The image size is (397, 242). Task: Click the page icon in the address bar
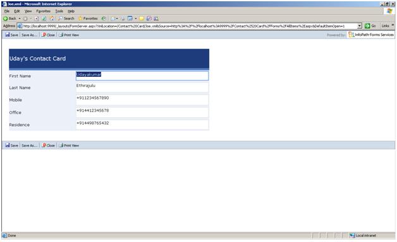click(20, 26)
